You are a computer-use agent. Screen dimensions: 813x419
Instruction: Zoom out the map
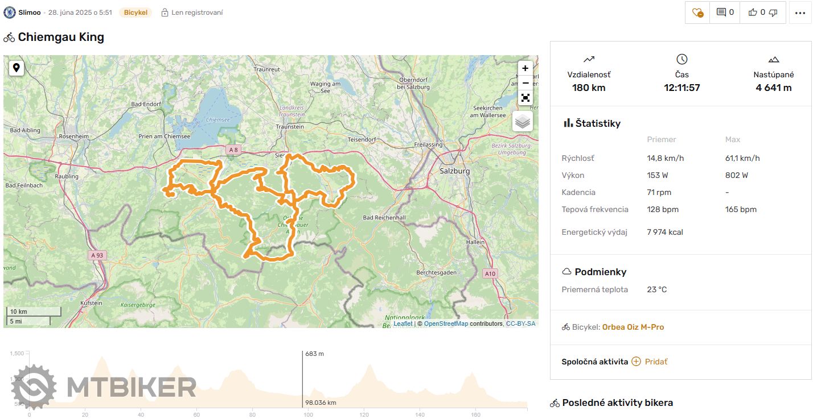click(x=525, y=83)
